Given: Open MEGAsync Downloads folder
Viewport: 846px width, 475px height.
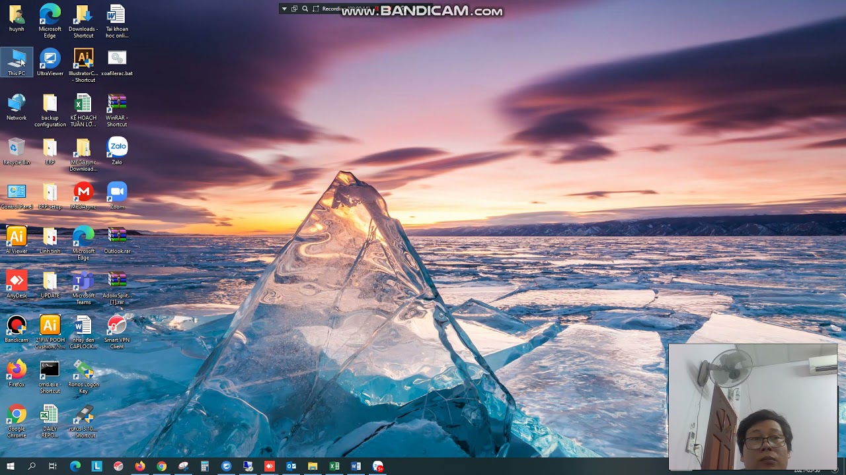Looking at the screenshot, I should coord(83,155).
